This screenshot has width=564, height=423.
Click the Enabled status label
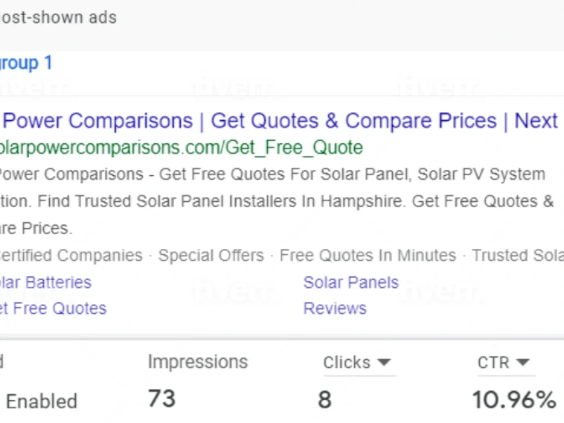(x=42, y=401)
